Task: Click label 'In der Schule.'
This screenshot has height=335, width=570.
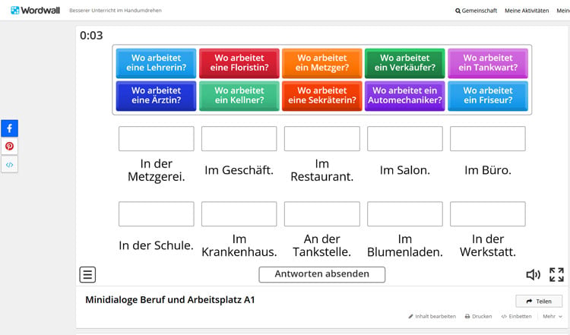Action: click(156, 245)
